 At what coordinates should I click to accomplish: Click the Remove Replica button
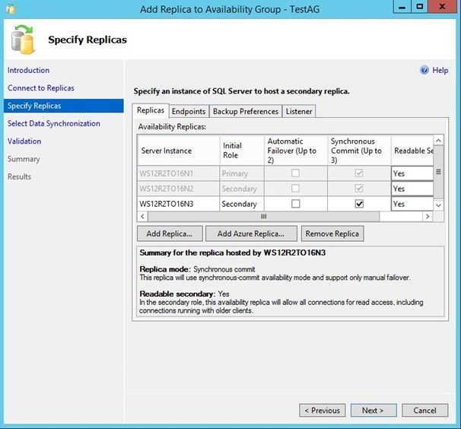[x=332, y=234]
